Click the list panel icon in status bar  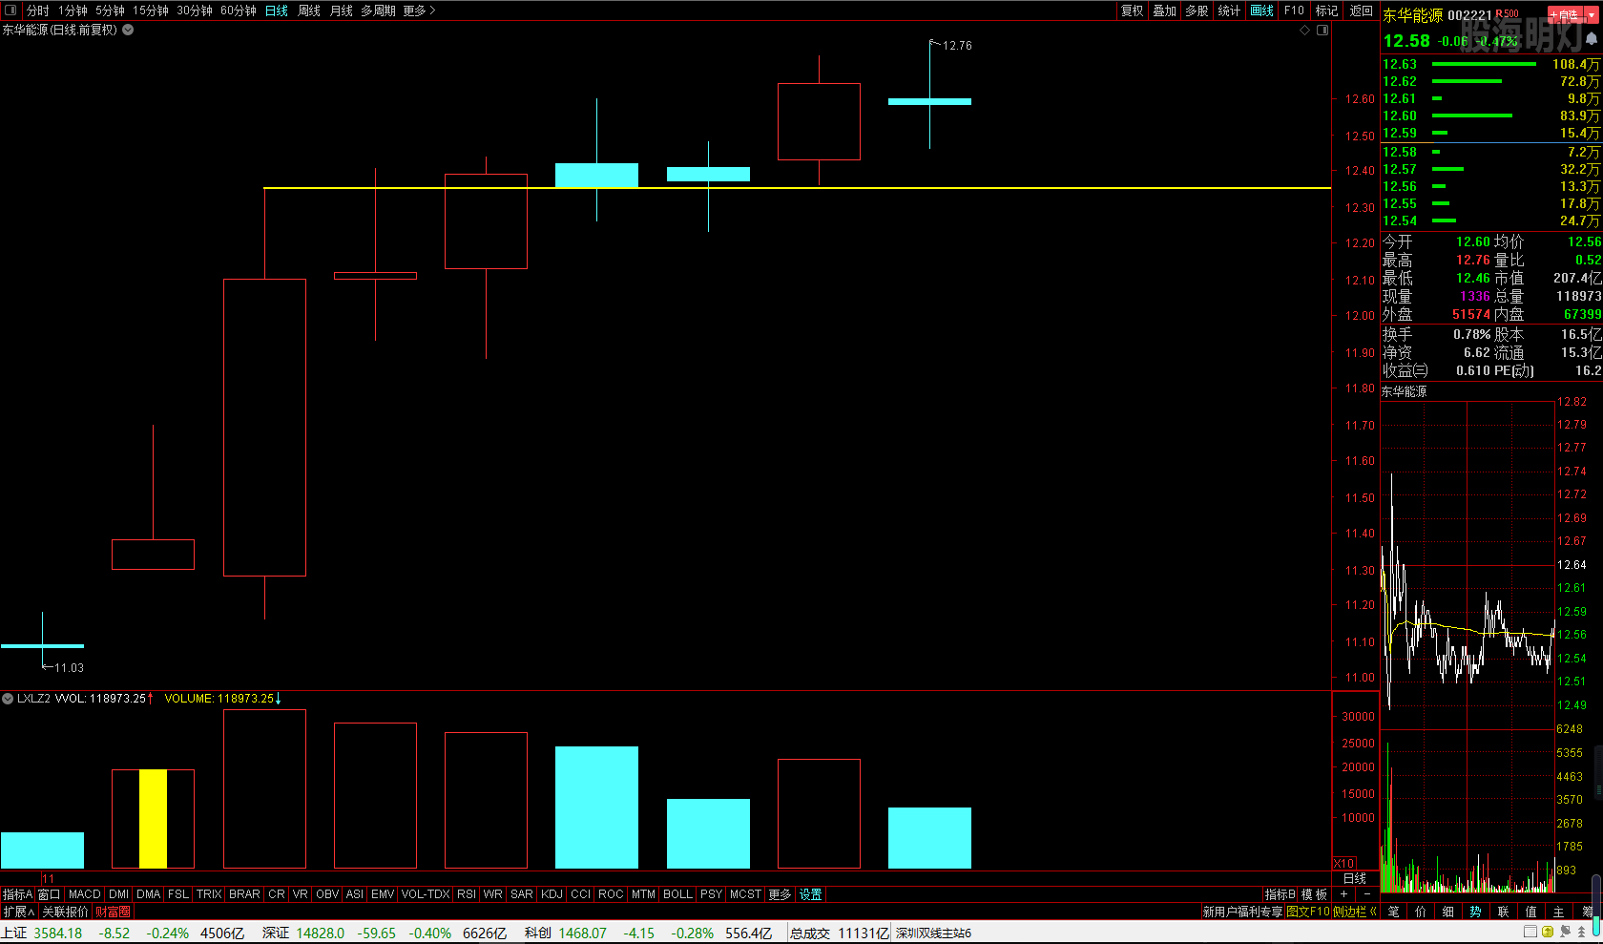coord(1530,932)
